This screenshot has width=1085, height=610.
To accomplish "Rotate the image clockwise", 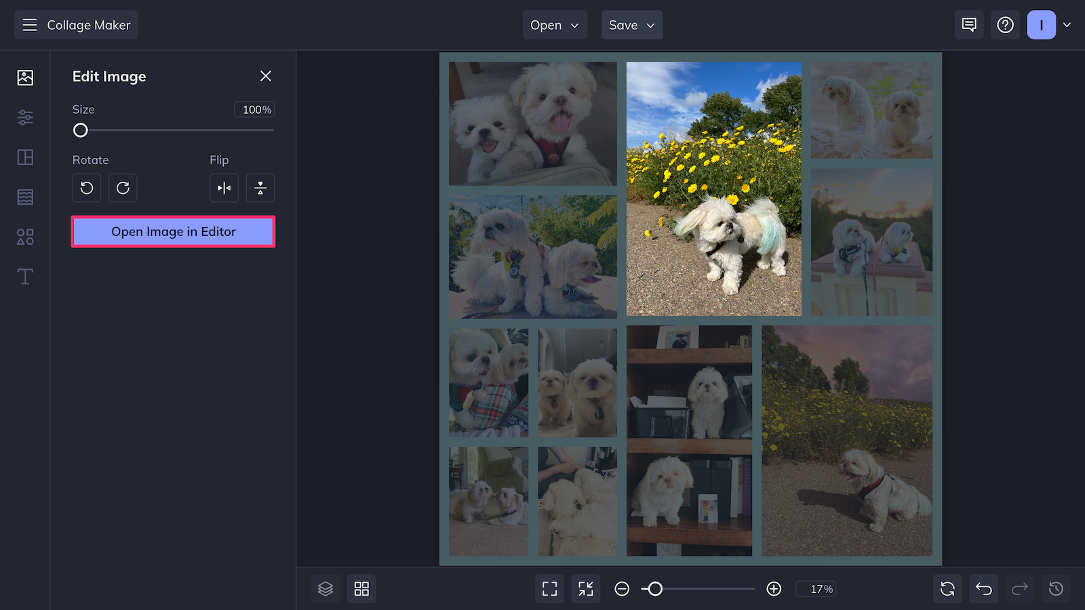I will pyautogui.click(x=123, y=188).
